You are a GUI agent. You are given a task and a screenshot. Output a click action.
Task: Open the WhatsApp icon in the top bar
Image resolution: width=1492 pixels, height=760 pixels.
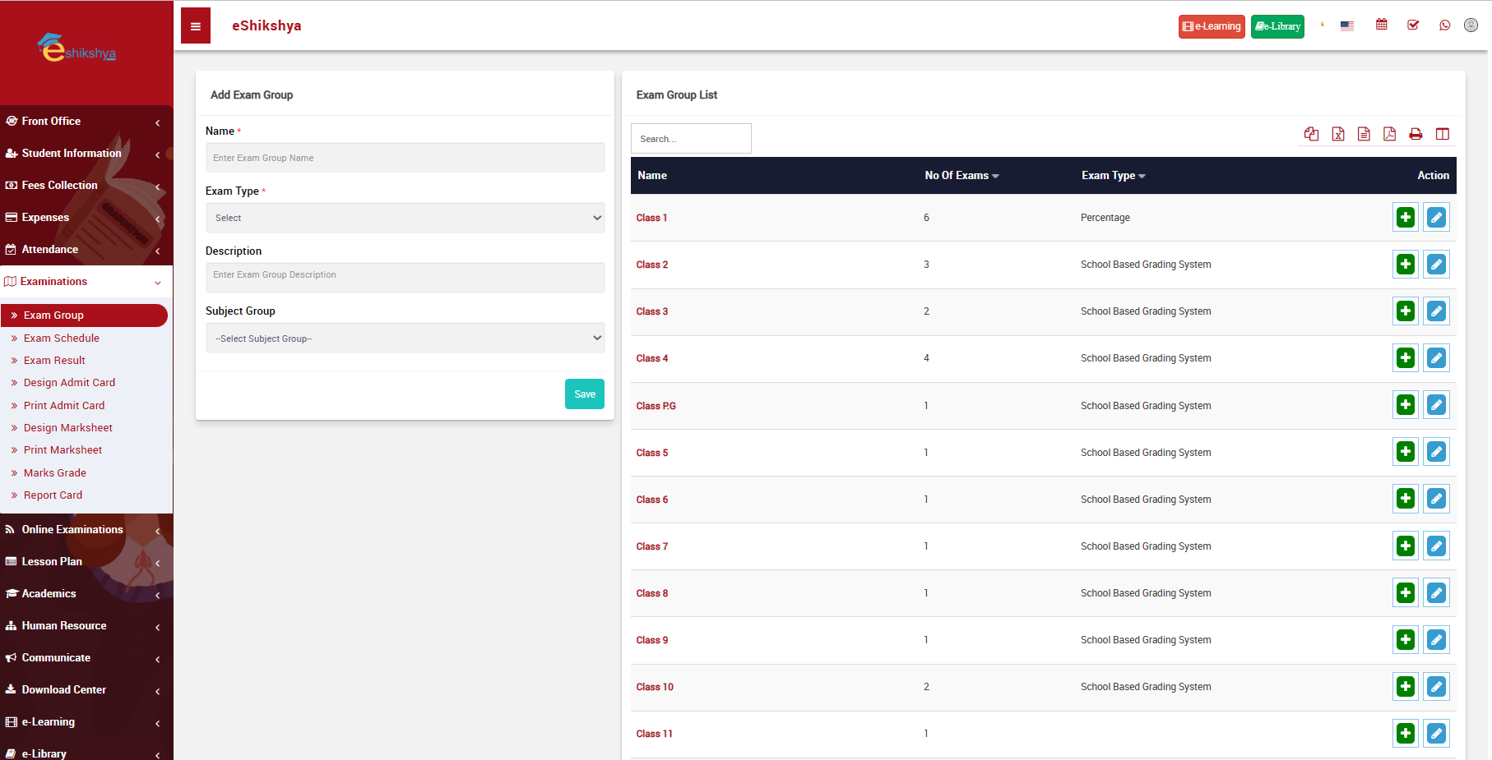coord(1444,25)
